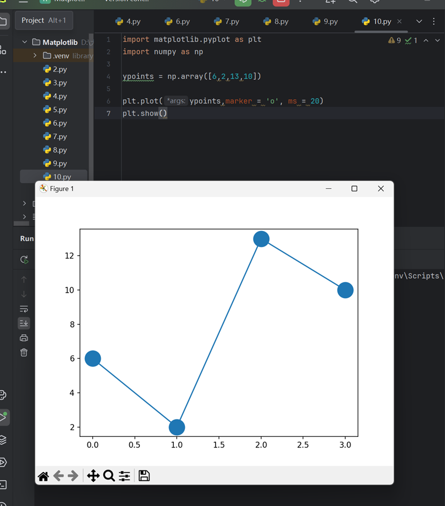Click the warnings indicator showing 9
This screenshot has width=445, height=506.
(395, 40)
